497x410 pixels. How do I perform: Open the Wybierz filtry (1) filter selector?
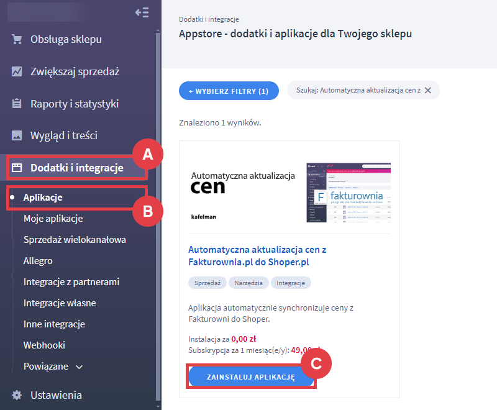(229, 91)
